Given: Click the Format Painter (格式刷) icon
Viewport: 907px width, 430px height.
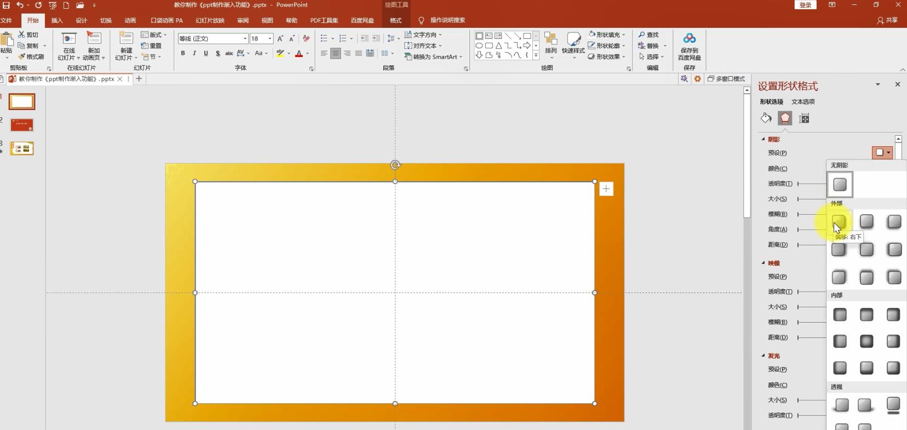Looking at the screenshot, I should [x=31, y=56].
